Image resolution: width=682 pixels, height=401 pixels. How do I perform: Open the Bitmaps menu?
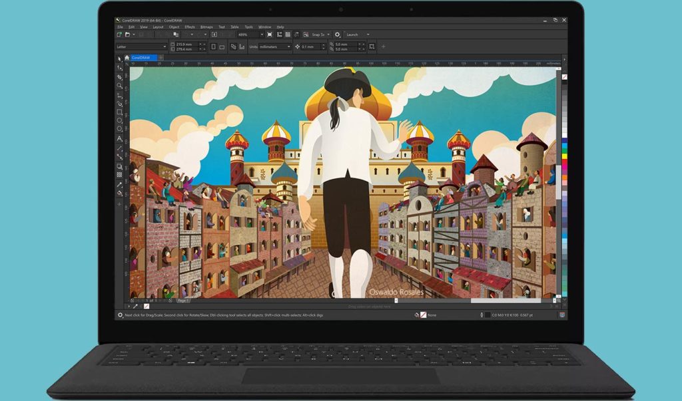click(x=206, y=27)
